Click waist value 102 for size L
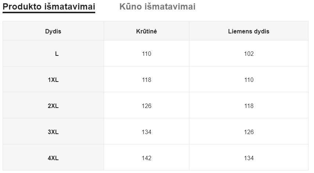Image resolution: width=314 pixels, height=173 pixels. [249, 54]
